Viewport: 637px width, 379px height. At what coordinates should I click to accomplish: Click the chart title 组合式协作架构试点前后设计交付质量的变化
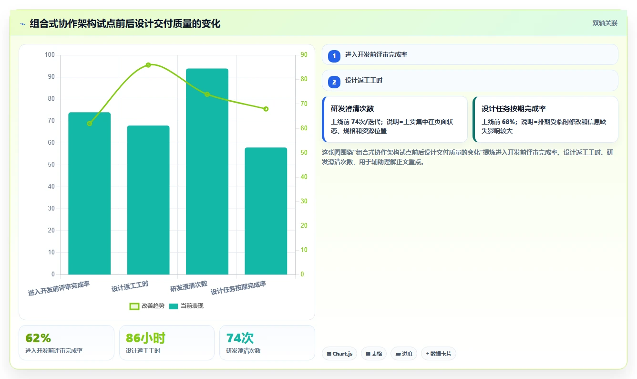pyautogui.click(x=125, y=24)
